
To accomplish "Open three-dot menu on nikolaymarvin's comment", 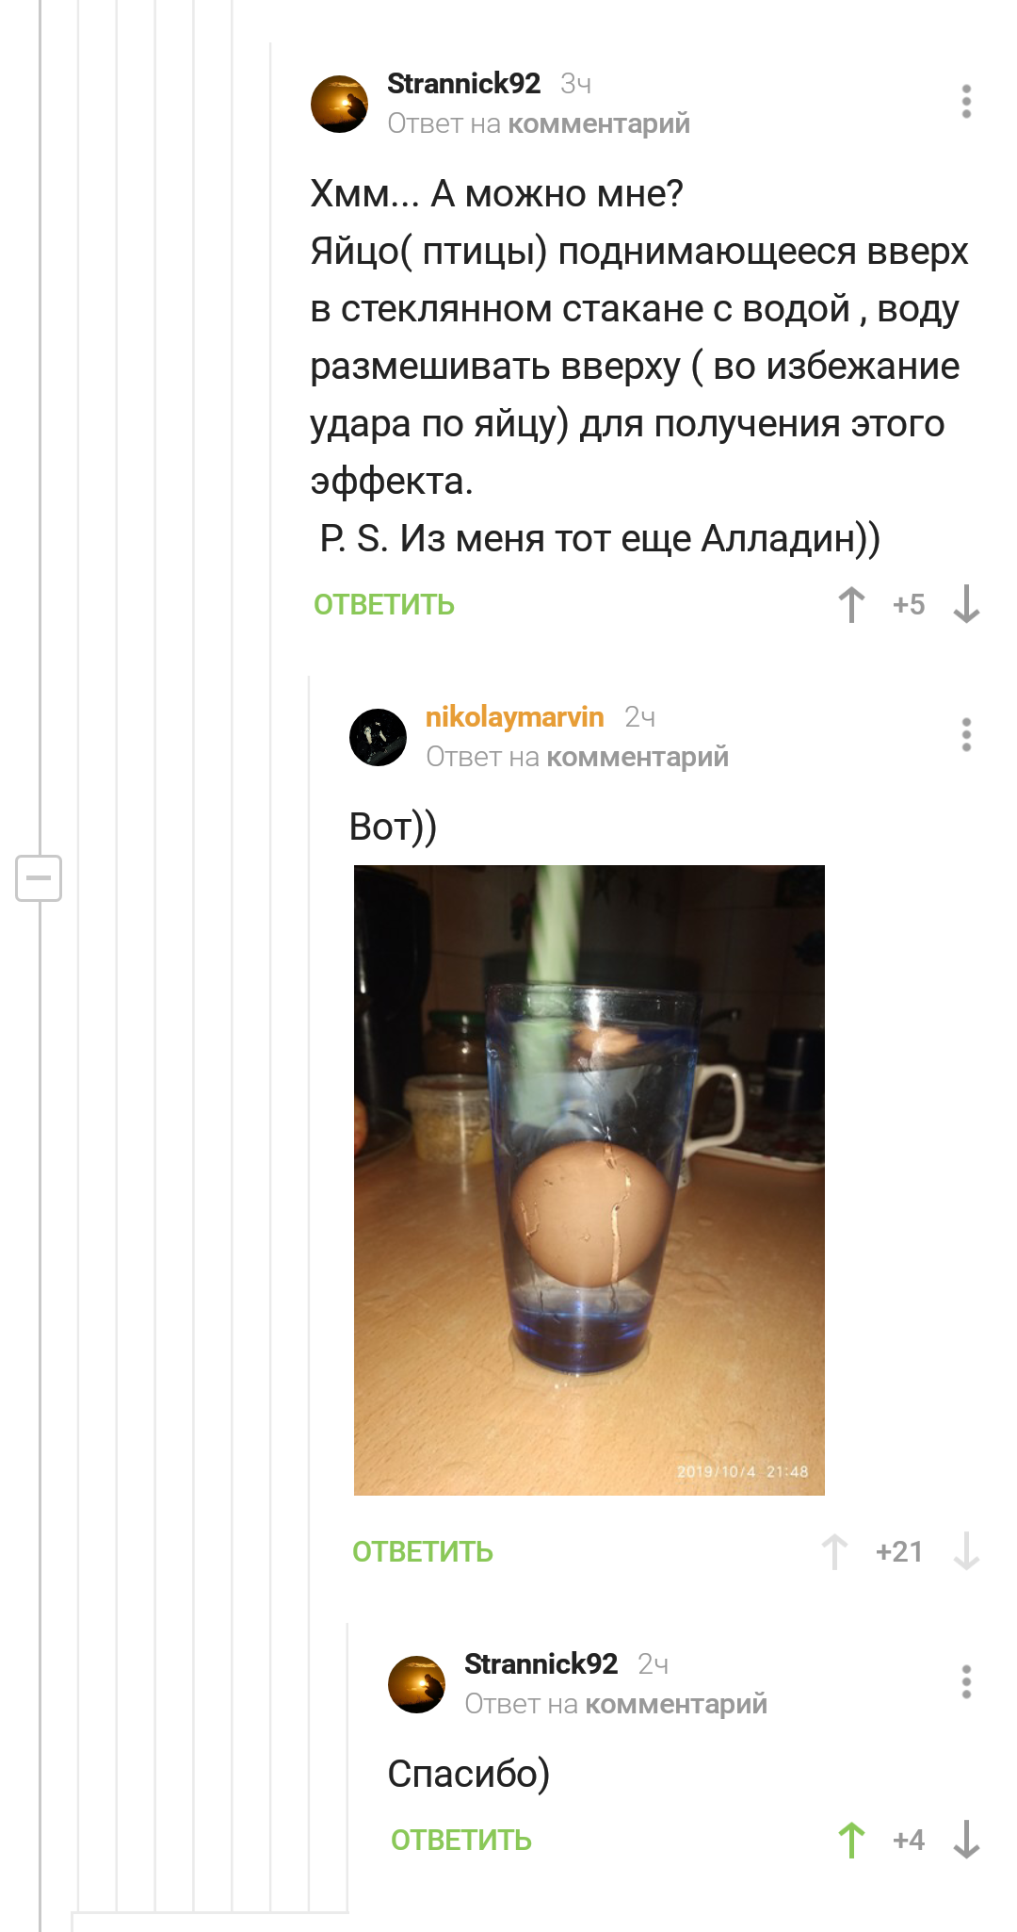I will click(966, 735).
